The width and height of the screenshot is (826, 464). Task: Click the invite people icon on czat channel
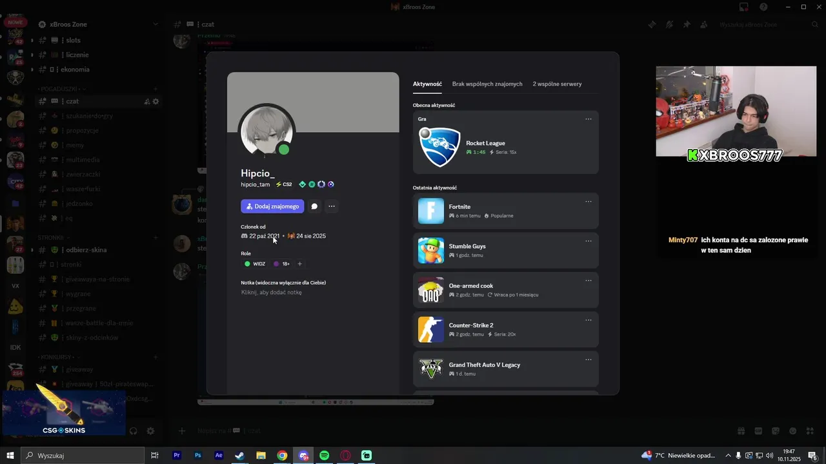click(x=146, y=101)
